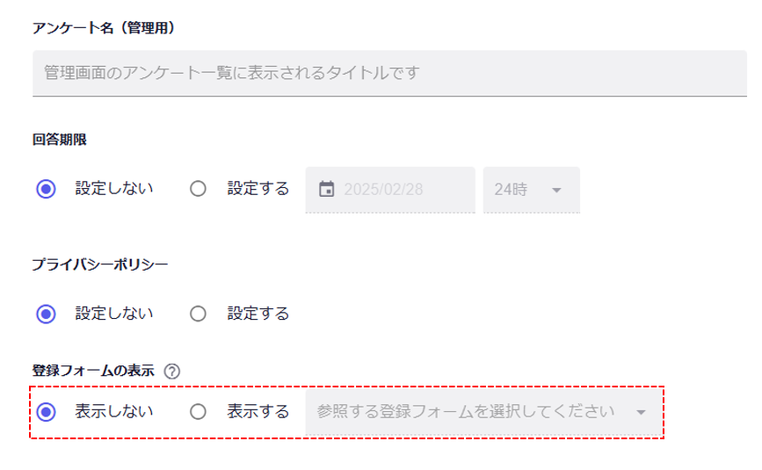Click the arrow icon in the 登録フォーム selector
Screen dimensions: 762x470
641,412
